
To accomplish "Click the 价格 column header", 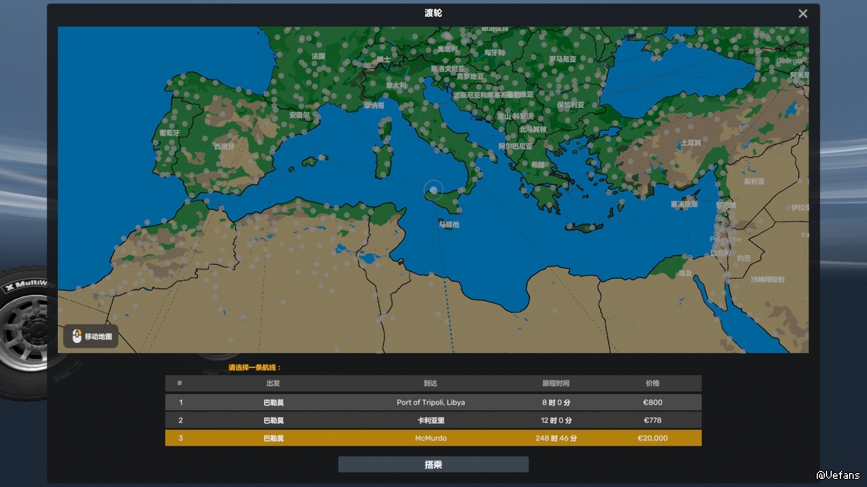I will [x=653, y=383].
